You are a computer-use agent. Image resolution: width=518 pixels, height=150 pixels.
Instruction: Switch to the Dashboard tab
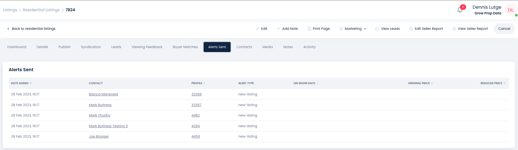(x=17, y=47)
